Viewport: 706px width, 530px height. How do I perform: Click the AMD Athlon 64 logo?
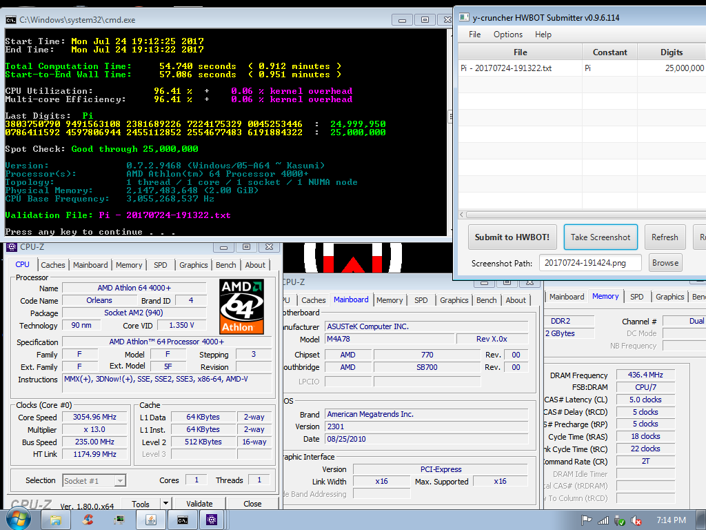[242, 306]
